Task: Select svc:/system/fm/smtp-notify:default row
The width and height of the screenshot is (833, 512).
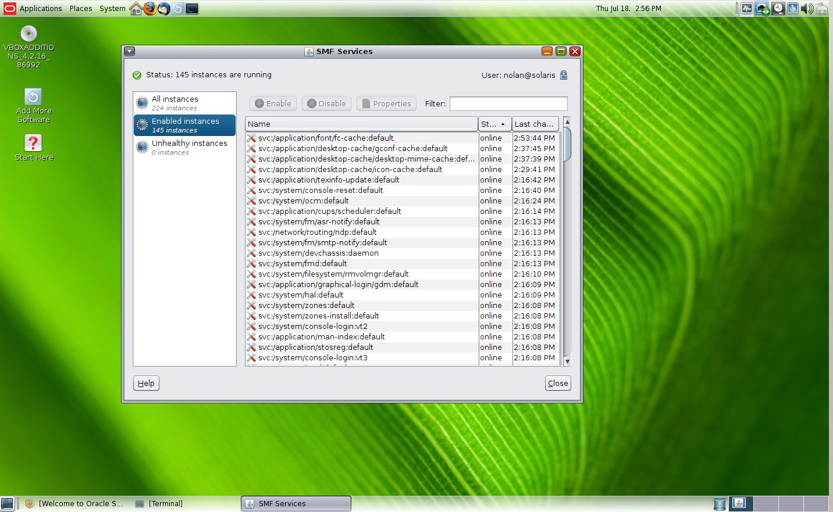Action: pyautogui.click(x=402, y=242)
